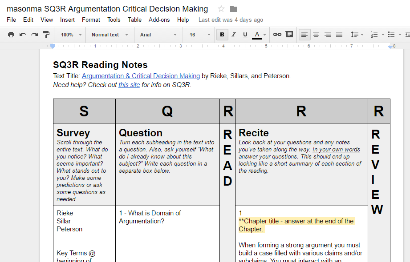Toggle underline formatting
This screenshot has width=410, height=262.
click(244, 34)
